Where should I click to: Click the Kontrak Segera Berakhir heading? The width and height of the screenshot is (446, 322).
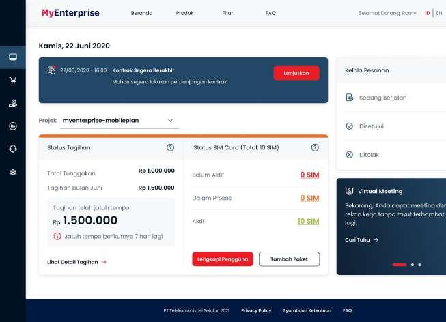click(x=143, y=70)
